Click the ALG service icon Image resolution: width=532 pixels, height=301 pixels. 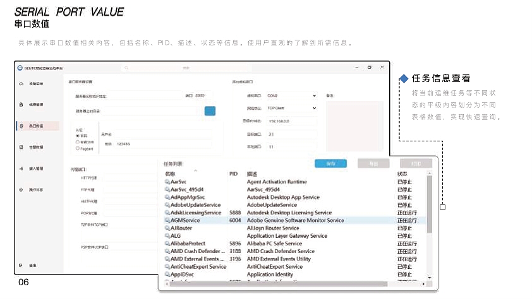tap(167, 236)
